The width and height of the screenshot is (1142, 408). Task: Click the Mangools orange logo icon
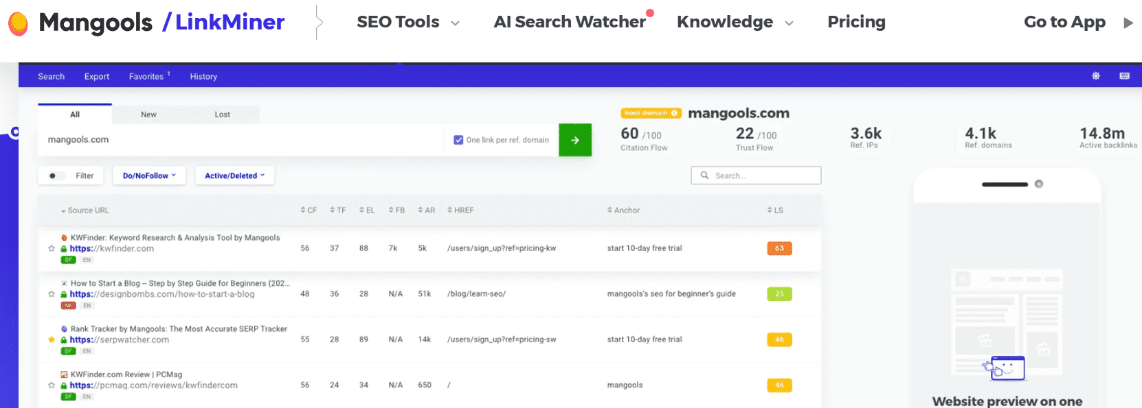tap(18, 23)
